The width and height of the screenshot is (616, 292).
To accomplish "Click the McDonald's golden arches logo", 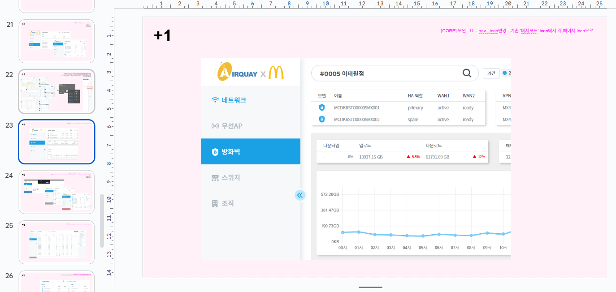I will pyautogui.click(x=276, y=72).
